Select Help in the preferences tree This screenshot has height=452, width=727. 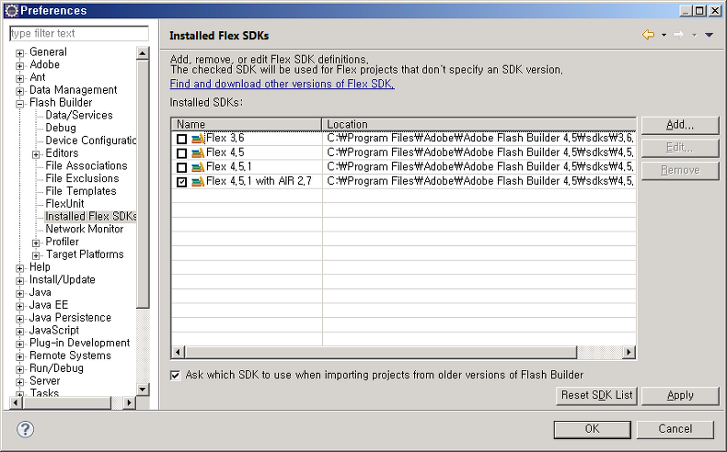(x=40, y=267)
